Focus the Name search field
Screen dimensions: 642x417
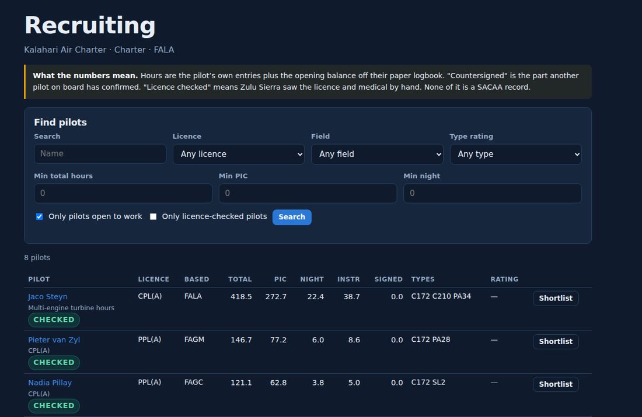pyautogui.click(x=100, y=154)
